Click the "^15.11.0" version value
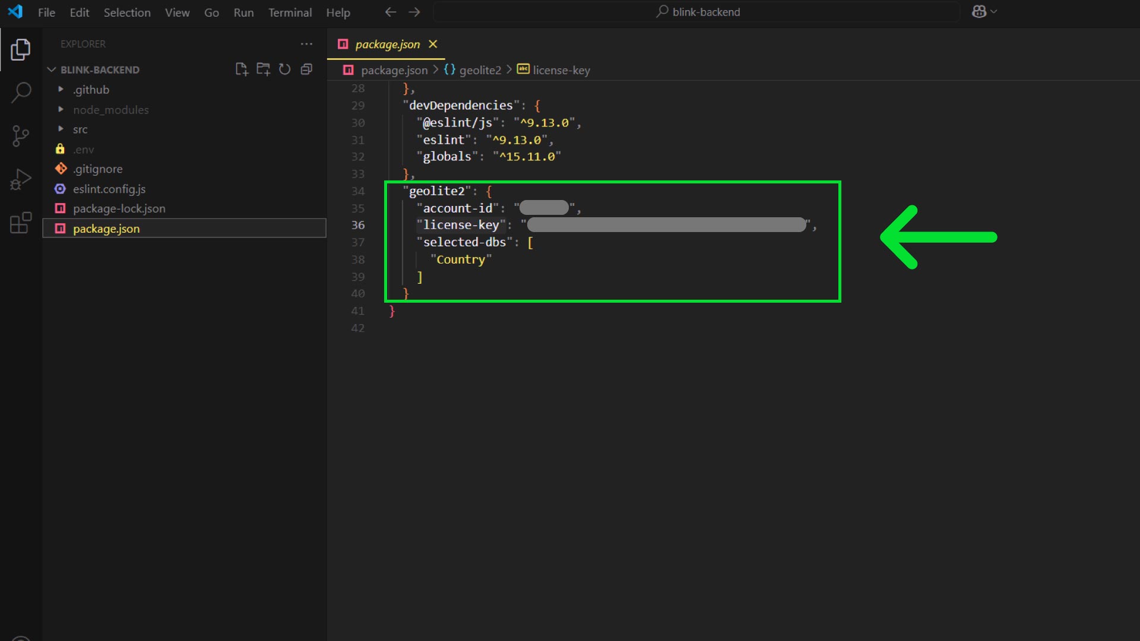Image resolution: width=1140 pixels, height=641 pixels. point(527,157)
